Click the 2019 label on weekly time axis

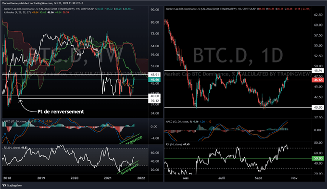(x=41, y=178)
